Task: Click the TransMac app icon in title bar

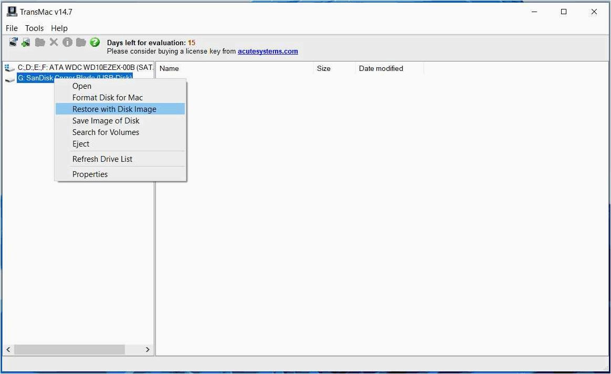Action: click(x=12, y=12)
